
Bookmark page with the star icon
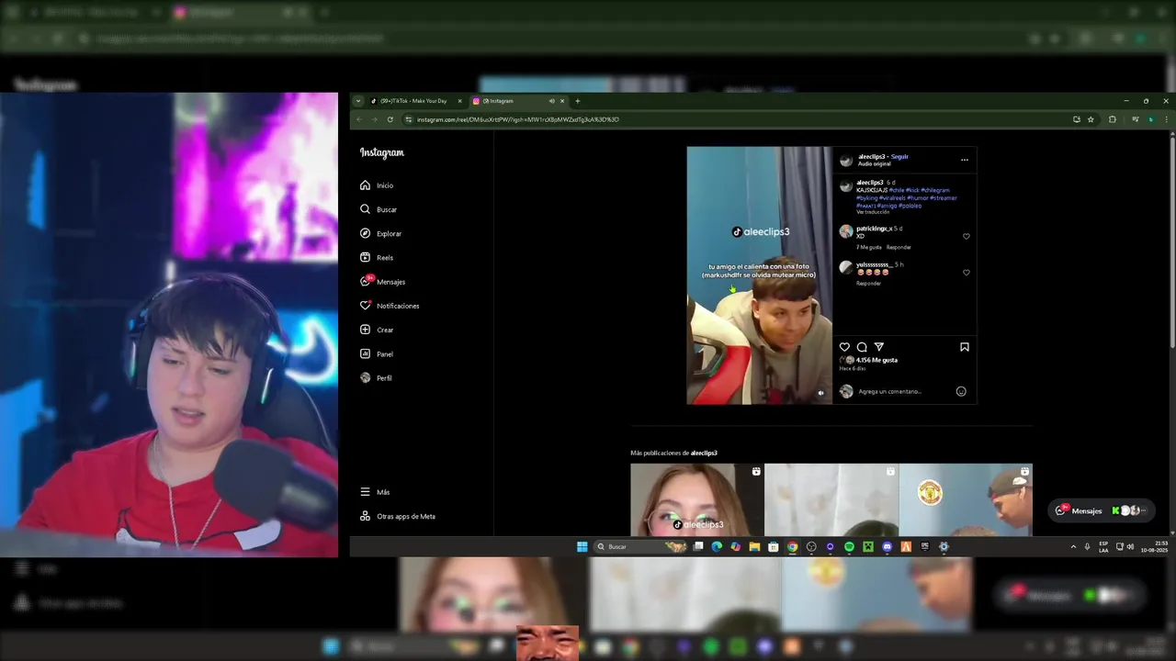click(1091, 119)
